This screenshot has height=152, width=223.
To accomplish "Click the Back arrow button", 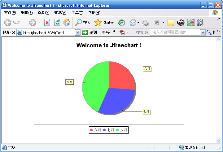I will [7, 23].
